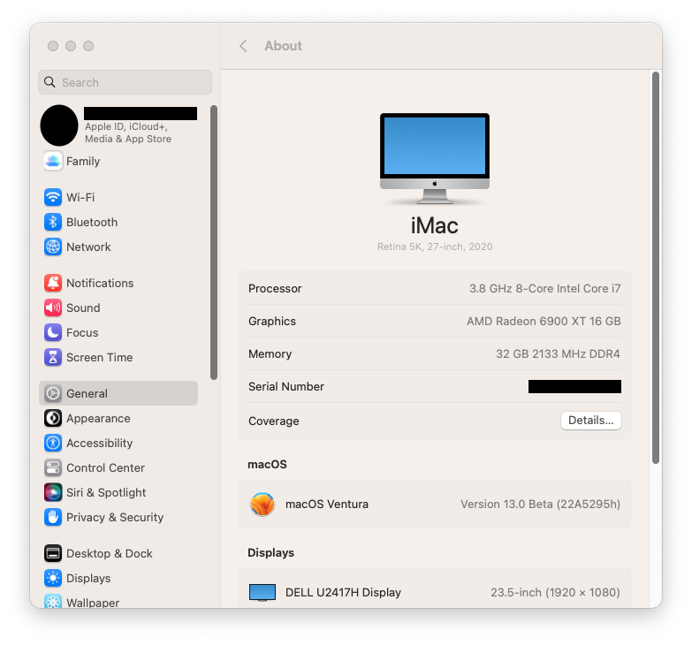Click '23.5-inch (1920 × 1080)' value
Screen dimensions: 692x645
(x=555, y=592)
